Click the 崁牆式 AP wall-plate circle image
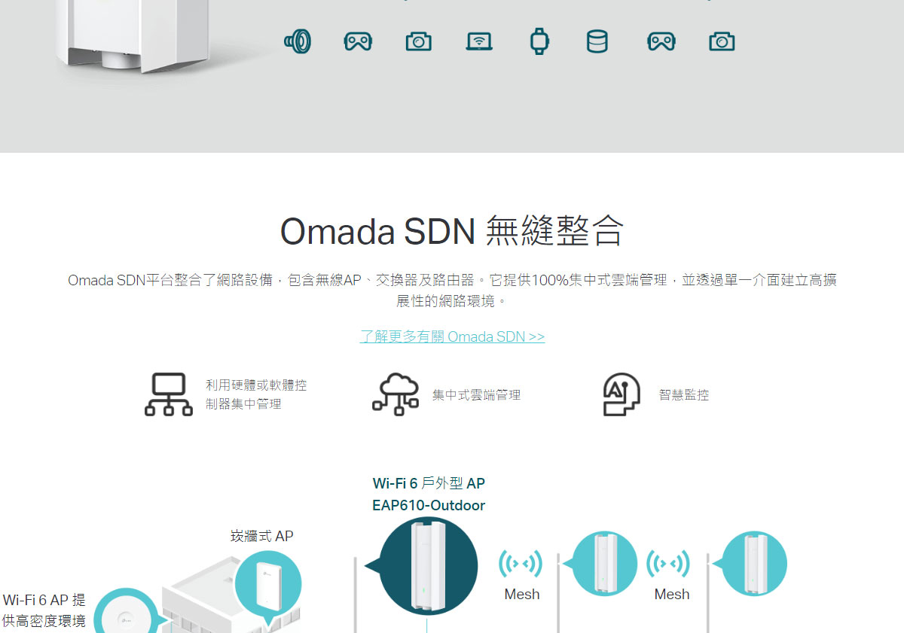This screenshot has height=633, width=904. tap(268, 584)
